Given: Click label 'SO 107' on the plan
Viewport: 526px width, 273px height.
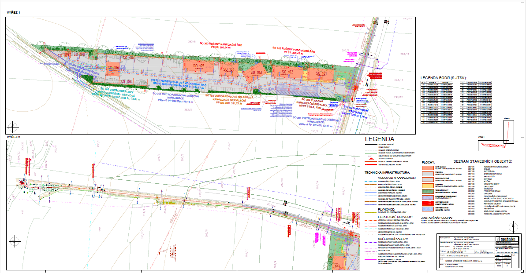Looking at the screenshot, I should pos(64,55).
